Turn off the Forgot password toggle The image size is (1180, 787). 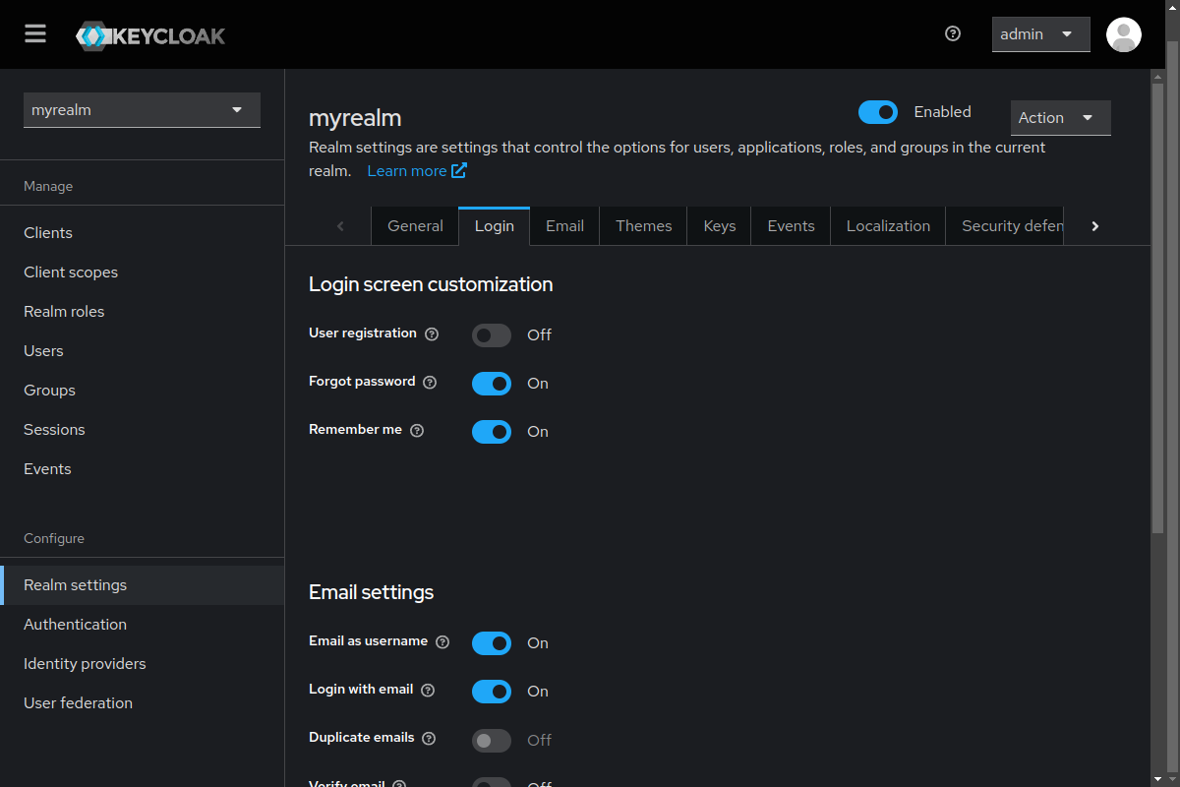[x=492, y=384]
